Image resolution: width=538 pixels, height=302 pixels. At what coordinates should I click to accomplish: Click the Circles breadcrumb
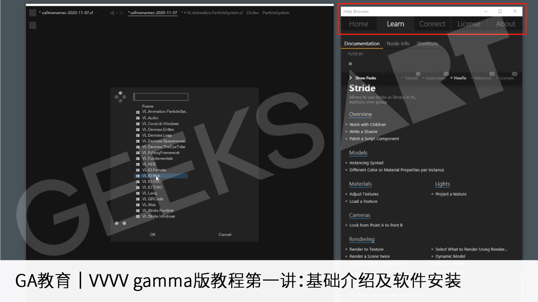[x=252, y=13]
